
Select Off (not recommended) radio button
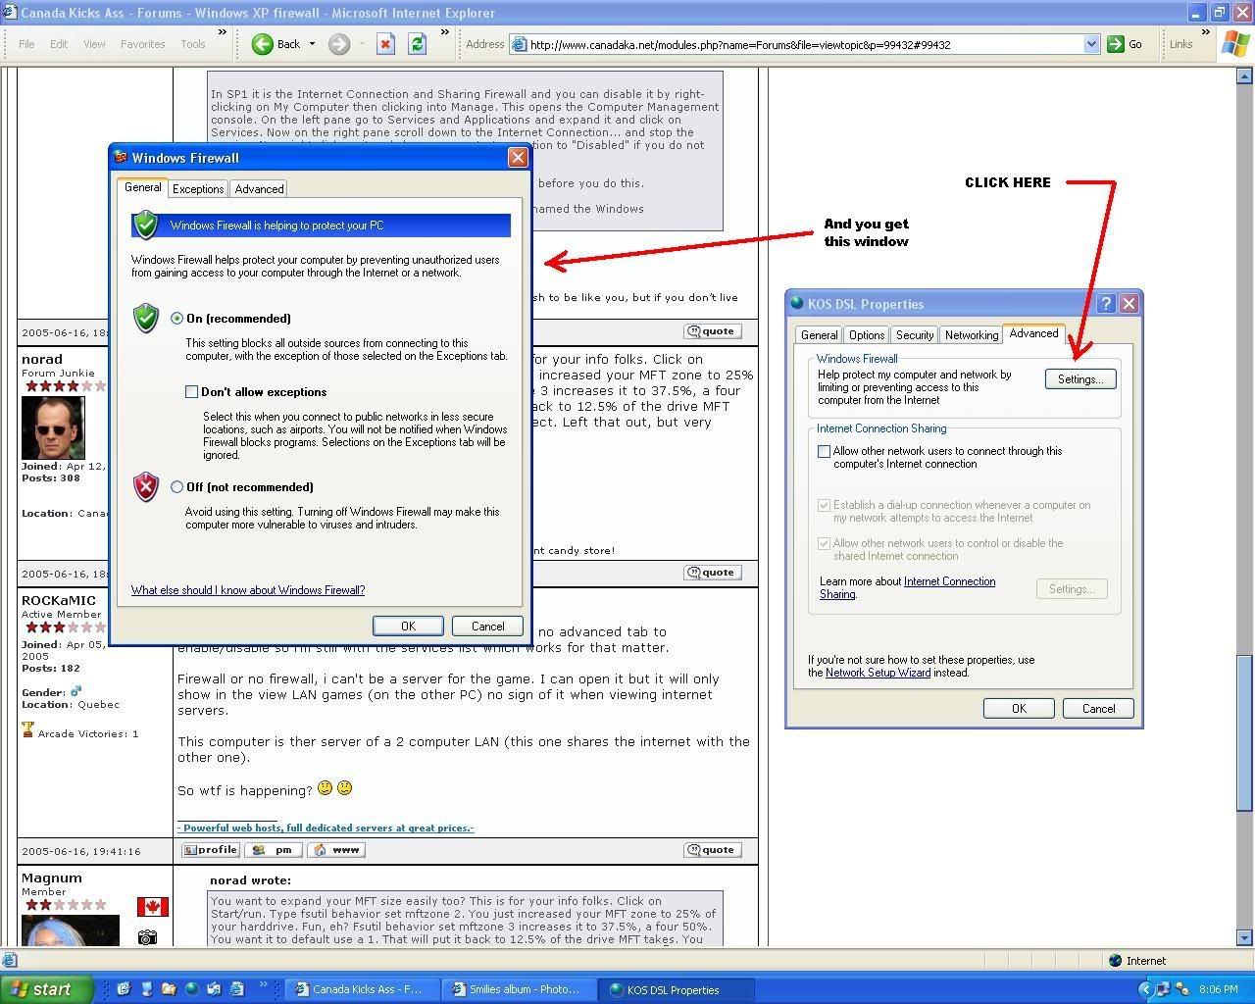176,487
